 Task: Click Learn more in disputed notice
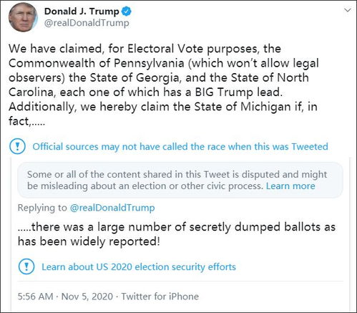[290, 186]
